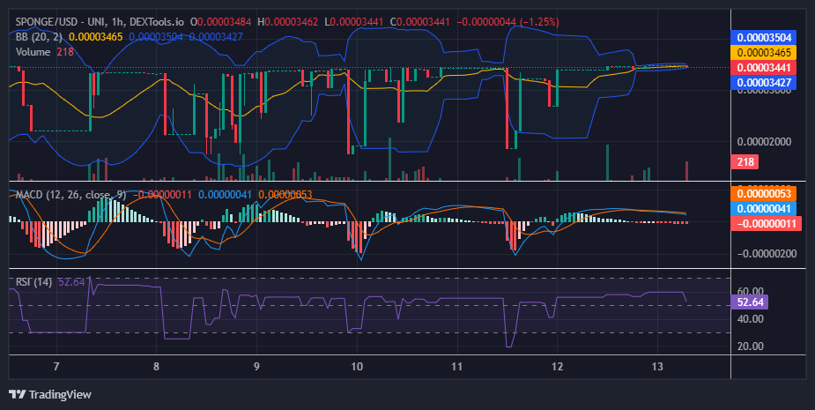This screenshot has height=410, width=815.
Task: Click the 7 date label on time axis
Action: click(56, 367)
